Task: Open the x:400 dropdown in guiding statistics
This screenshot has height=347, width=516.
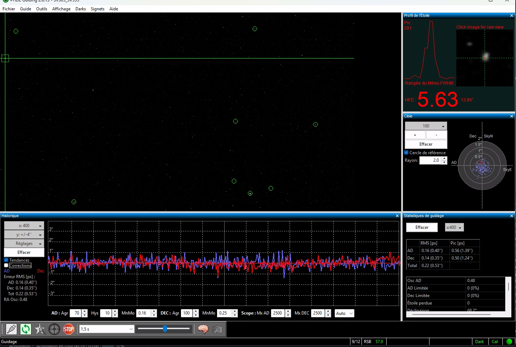Action: 454,227
